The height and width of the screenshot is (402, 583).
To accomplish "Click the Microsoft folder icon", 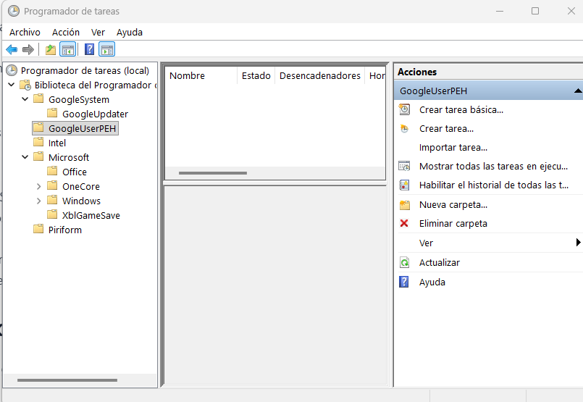I will pyautogui.click(x=38, y=156).
